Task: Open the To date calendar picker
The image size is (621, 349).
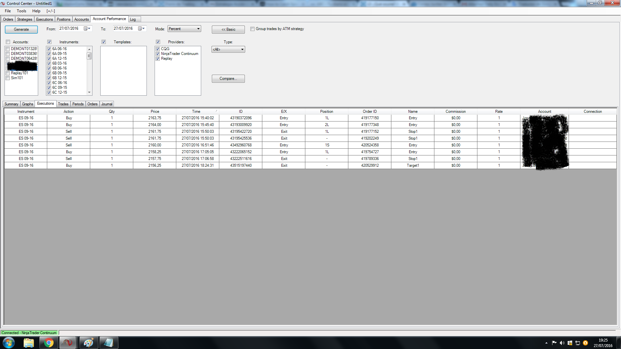Action: coord(141,29)
